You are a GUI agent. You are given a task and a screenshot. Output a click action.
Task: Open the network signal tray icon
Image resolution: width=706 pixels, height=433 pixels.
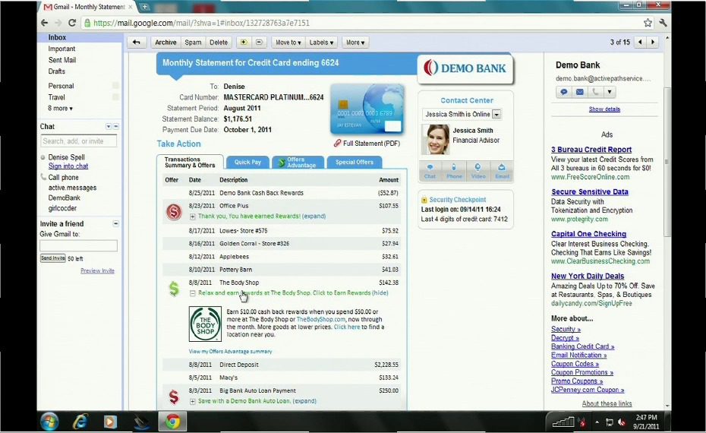563,422
